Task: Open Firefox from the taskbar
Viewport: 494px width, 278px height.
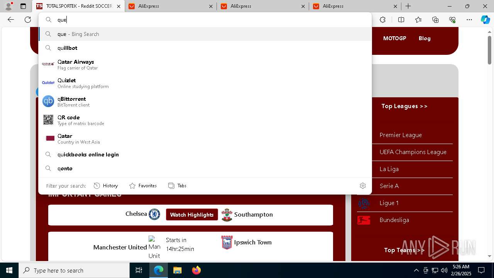Action: 196,270
